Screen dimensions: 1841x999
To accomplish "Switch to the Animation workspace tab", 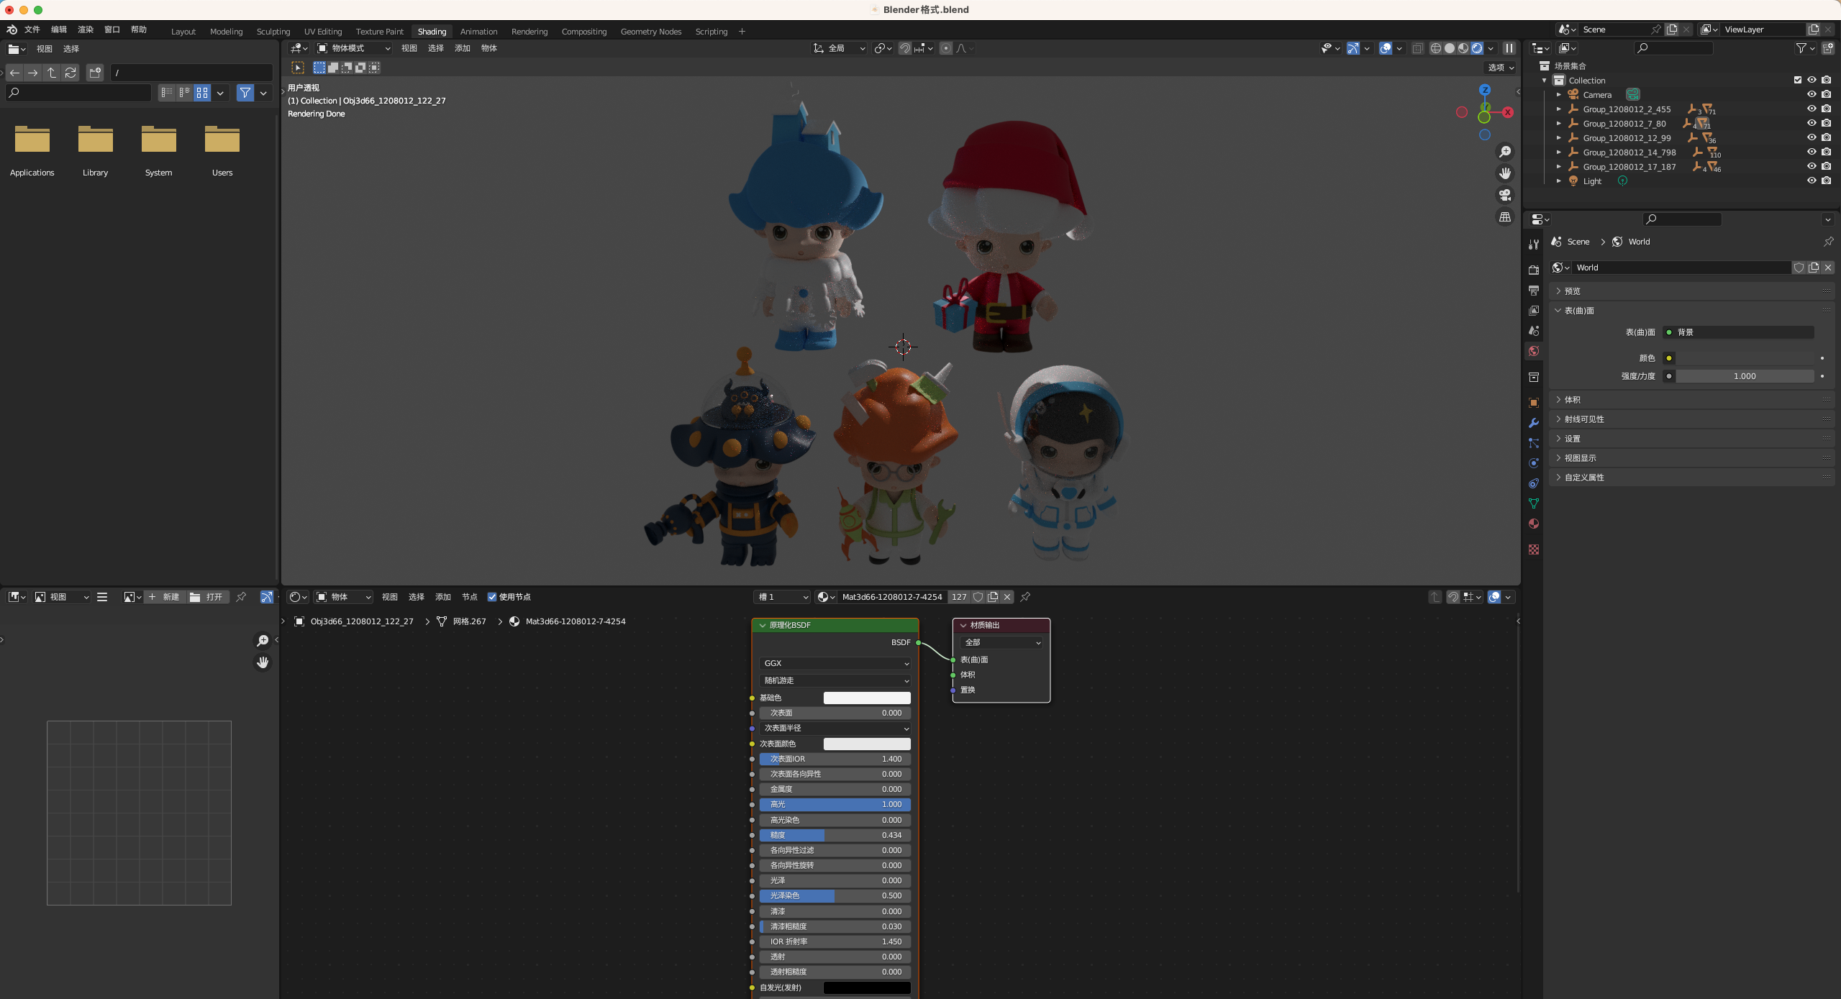I will click(478, 31).
